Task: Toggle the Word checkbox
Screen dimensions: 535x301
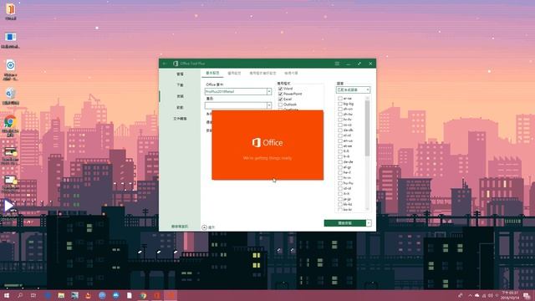Action: coord(281,89)
